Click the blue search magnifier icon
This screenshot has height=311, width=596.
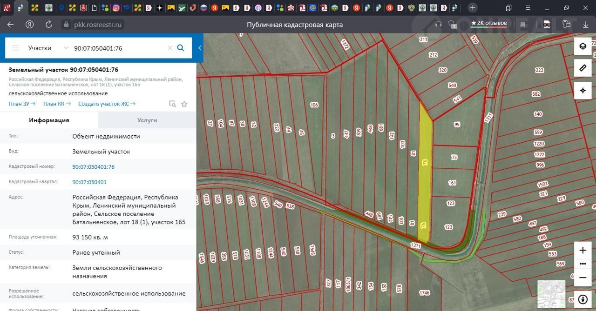tap(181, 48)
